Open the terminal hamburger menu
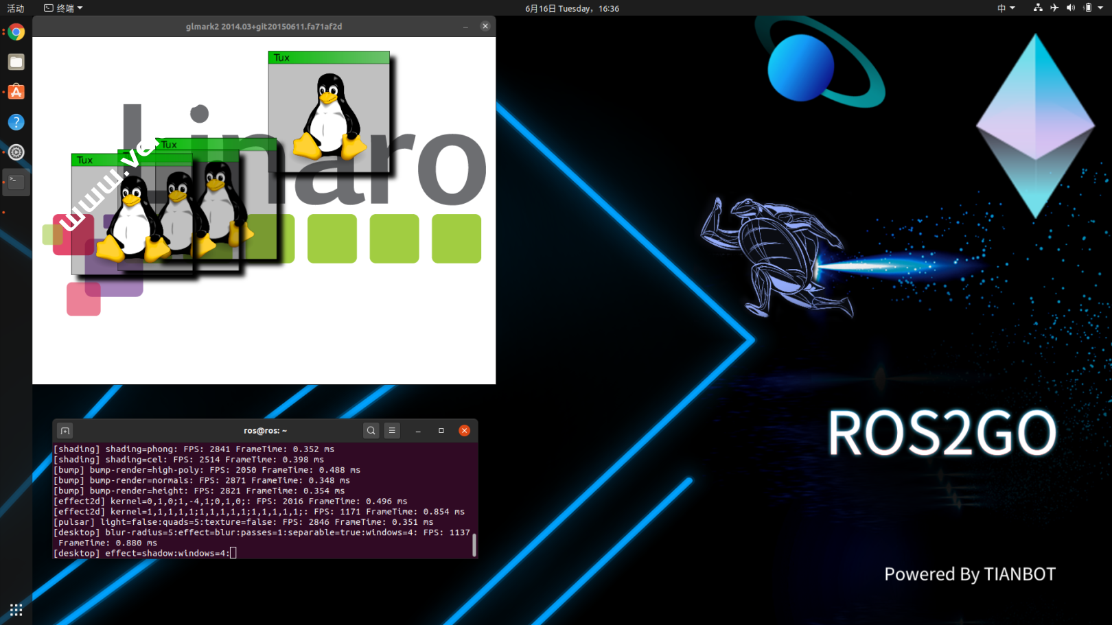The height and width of the screenshot is (625, 1112). click(x=392, y=431)
